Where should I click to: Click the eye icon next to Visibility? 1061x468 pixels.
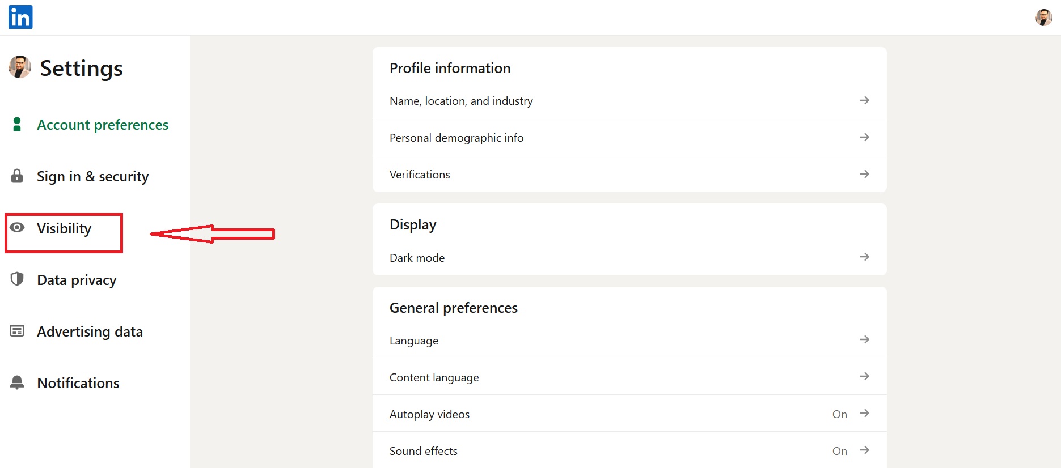(17, 227)
